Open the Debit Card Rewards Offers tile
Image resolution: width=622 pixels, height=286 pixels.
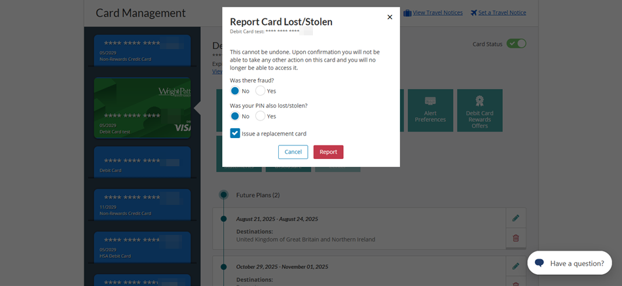[x=479, y=110]
